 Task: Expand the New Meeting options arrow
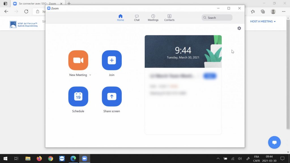pyautogui.click(x=90, y=75)
